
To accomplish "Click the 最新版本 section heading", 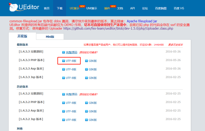I will pos(23,45).
